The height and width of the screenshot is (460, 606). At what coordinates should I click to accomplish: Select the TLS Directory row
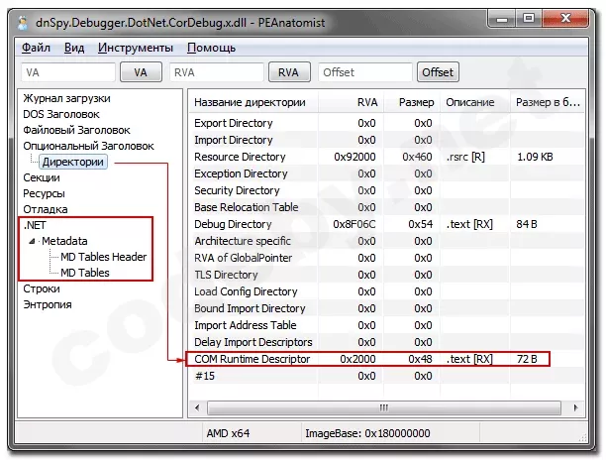pyautogui.click(x=386, y=275)
